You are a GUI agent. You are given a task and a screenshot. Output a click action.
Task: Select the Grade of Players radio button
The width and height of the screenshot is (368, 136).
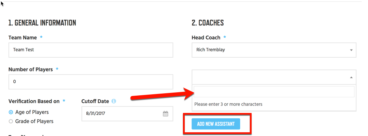pyautogui.click(x=11, y=121)
